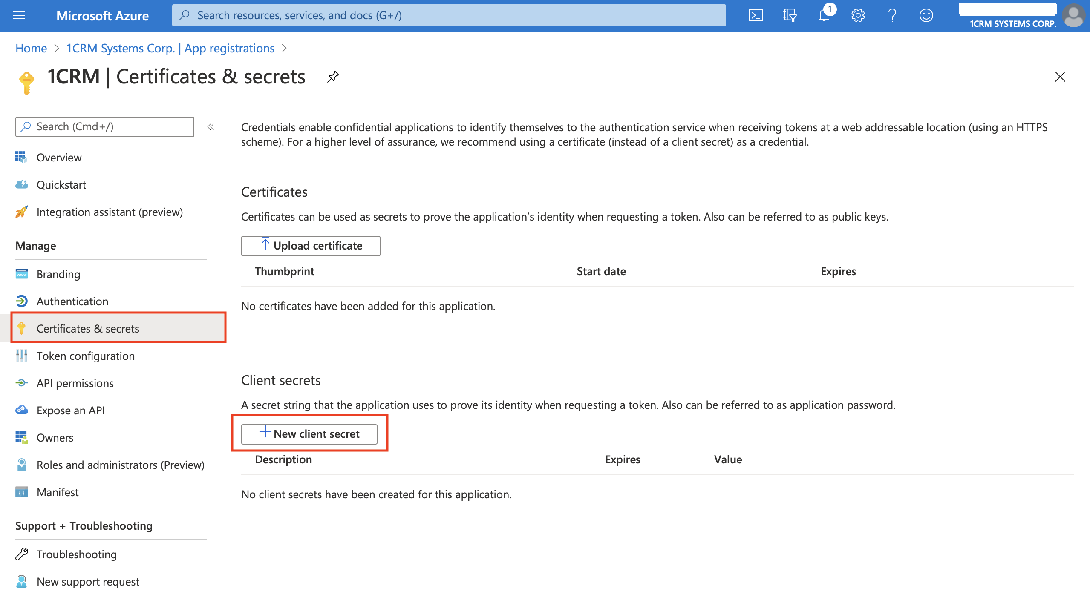This screenshot has height=597, width=1090.
Task: Click the Owners icon
Action: coord(21,437)
